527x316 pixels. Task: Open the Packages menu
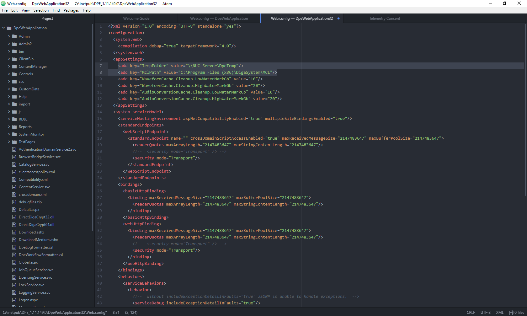[71, 10]
